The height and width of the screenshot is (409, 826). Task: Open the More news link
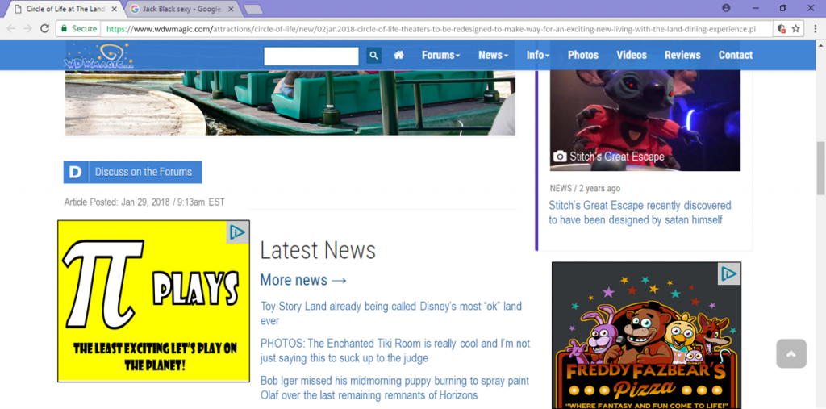coord(303,280)
